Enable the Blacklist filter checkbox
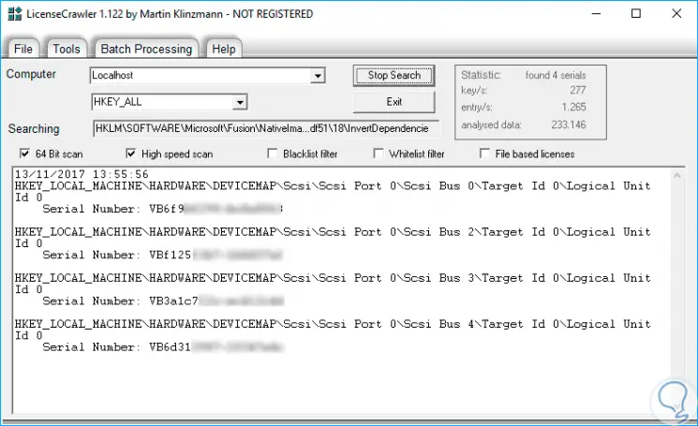 click(273, 154)
